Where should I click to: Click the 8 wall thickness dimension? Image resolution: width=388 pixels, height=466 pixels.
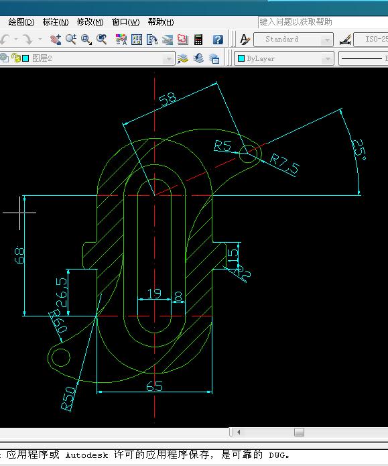[178, 296]
